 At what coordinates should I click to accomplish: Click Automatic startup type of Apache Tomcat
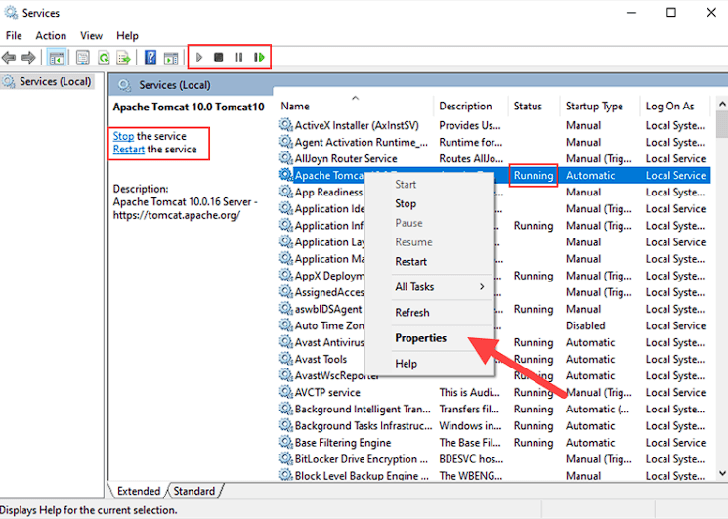[590, 176]
